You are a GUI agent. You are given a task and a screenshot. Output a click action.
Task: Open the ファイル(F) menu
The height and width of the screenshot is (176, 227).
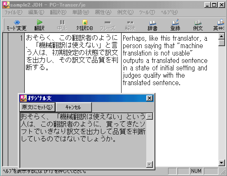click(13, 12)
